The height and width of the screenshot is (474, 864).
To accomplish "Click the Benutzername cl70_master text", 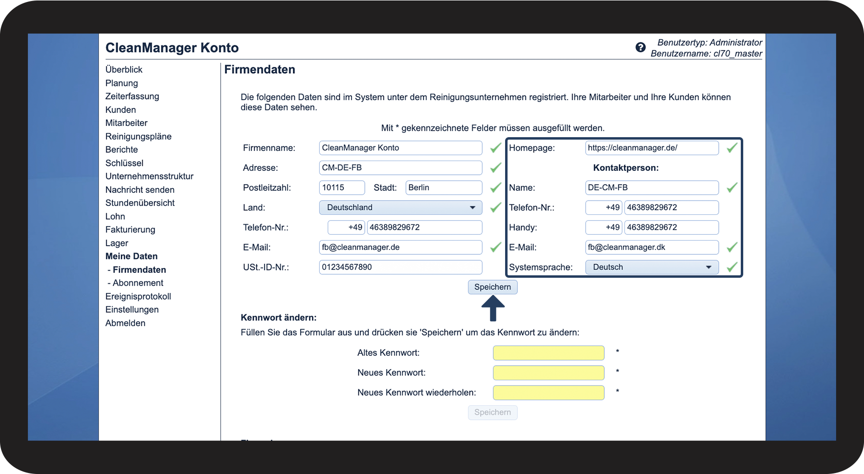I will pos(706,54).
